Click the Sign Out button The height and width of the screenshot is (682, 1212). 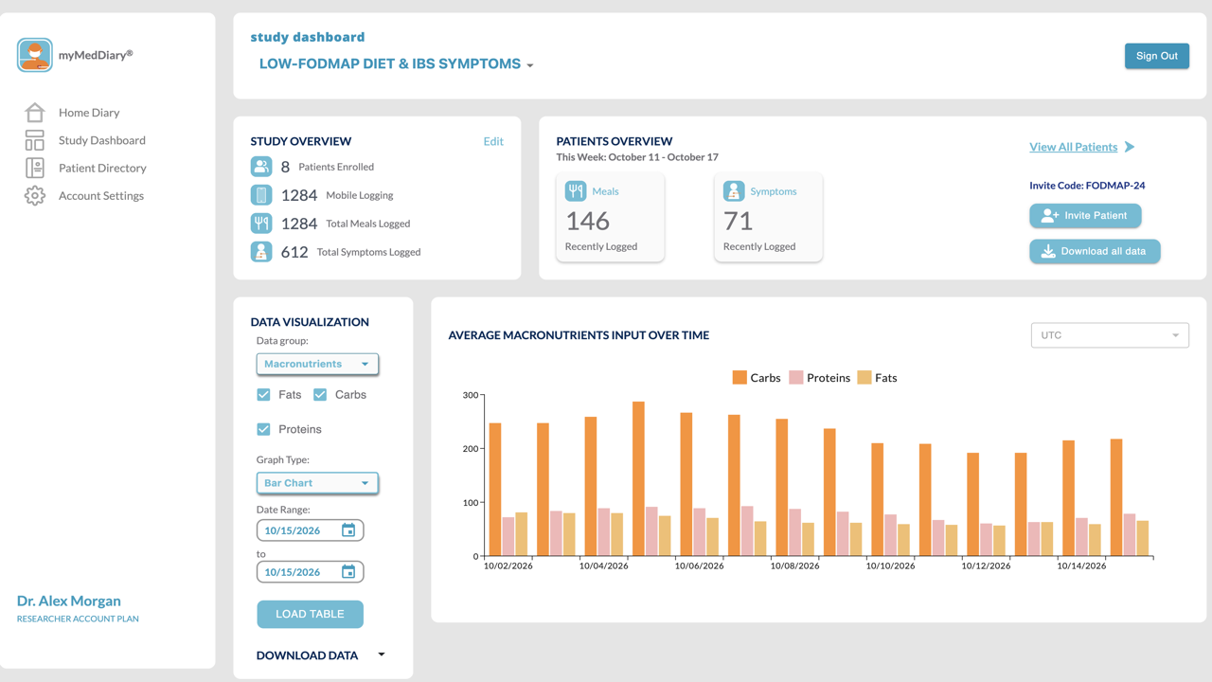coord(1157,56)
